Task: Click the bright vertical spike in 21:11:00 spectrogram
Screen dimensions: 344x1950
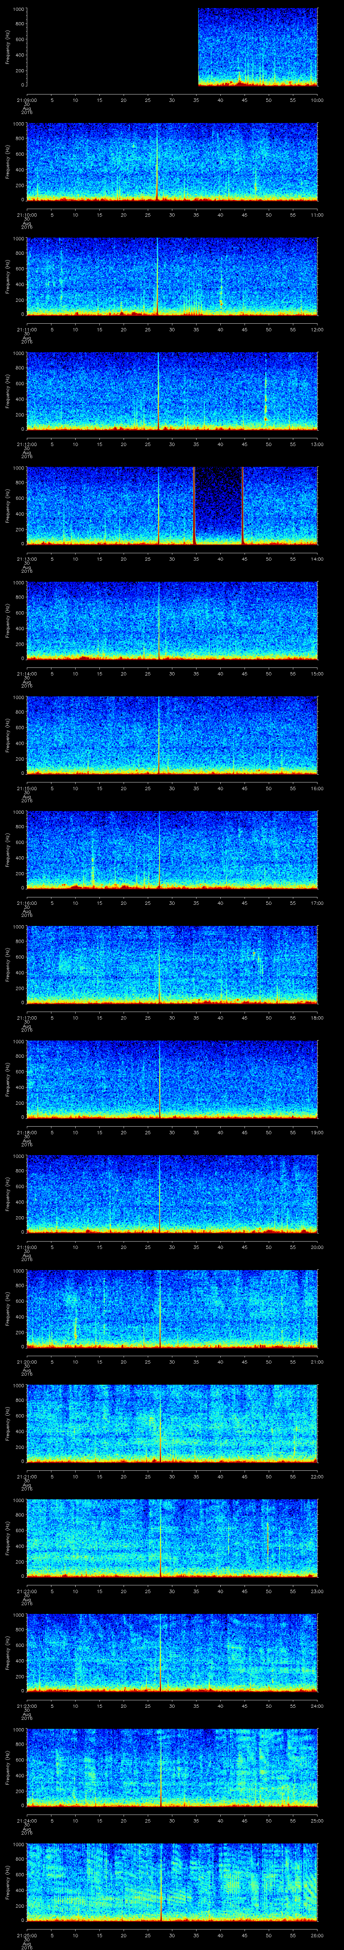Action: point(157,276)
